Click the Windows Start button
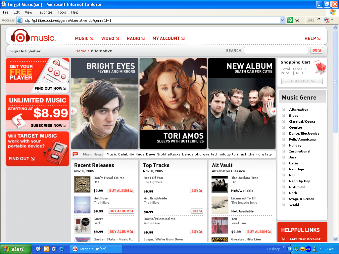This screenshot has height=254, width=339. [x=16, y=249]
